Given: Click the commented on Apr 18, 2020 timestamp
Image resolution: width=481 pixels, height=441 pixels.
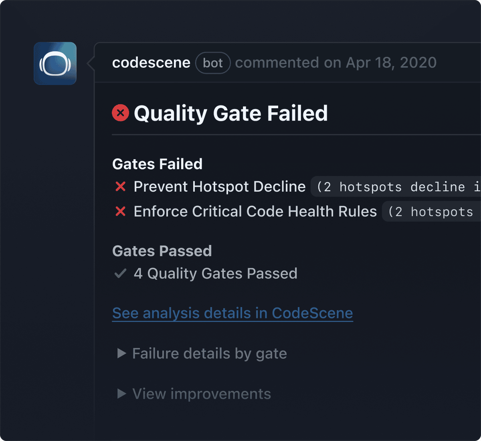Looking at the screenshot, I should click(x=335, y=63).
